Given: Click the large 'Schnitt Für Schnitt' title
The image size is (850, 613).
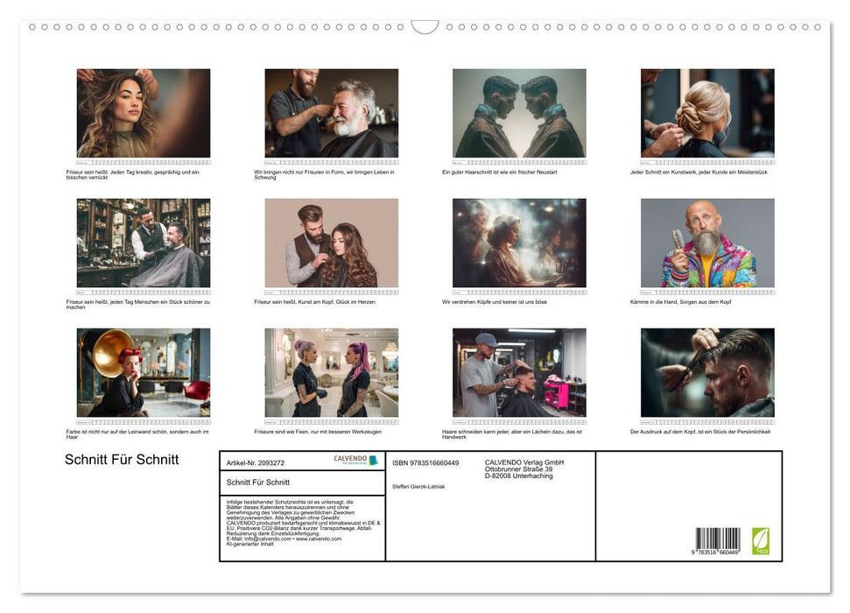Looking at the screenshot, I should coord(122,460).
